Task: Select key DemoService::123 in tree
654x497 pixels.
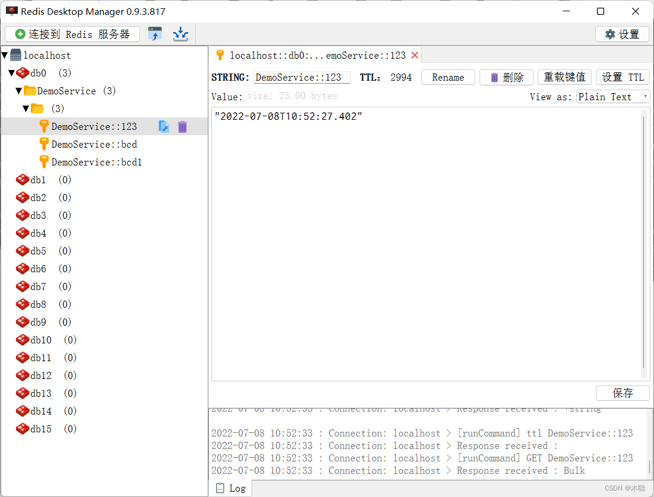Action: (94, 126)
